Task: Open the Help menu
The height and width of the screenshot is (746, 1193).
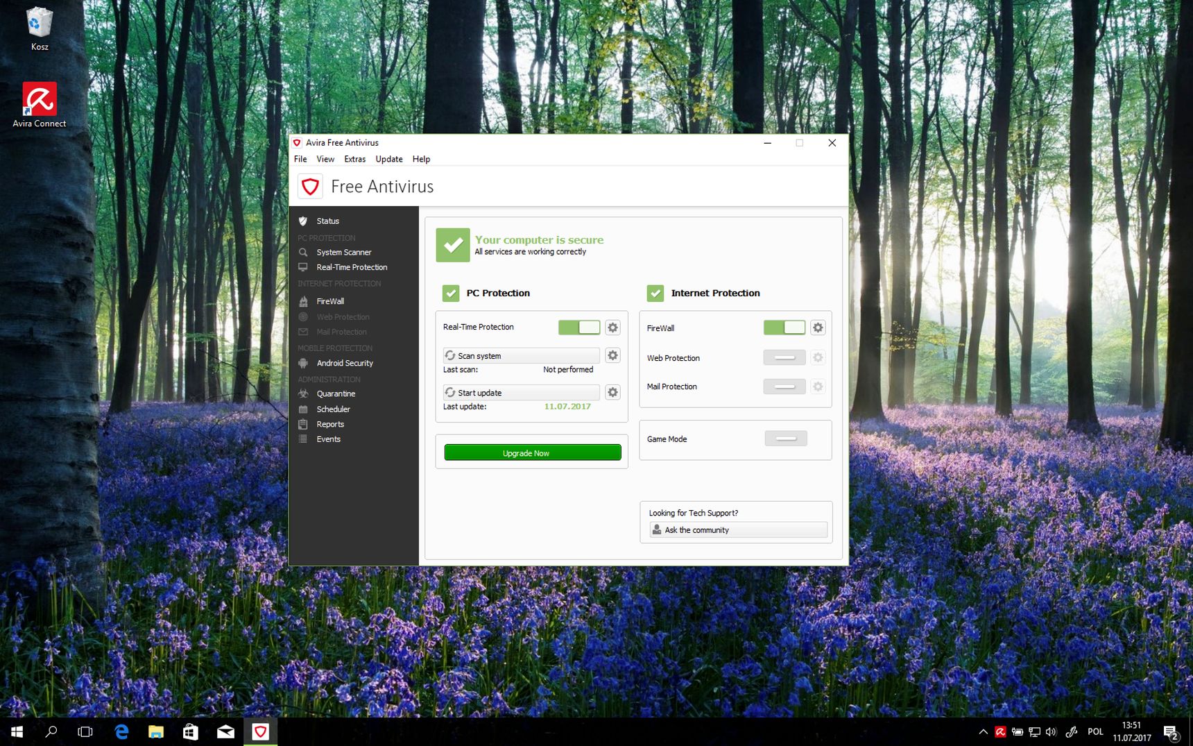Action: click(421, 159)
